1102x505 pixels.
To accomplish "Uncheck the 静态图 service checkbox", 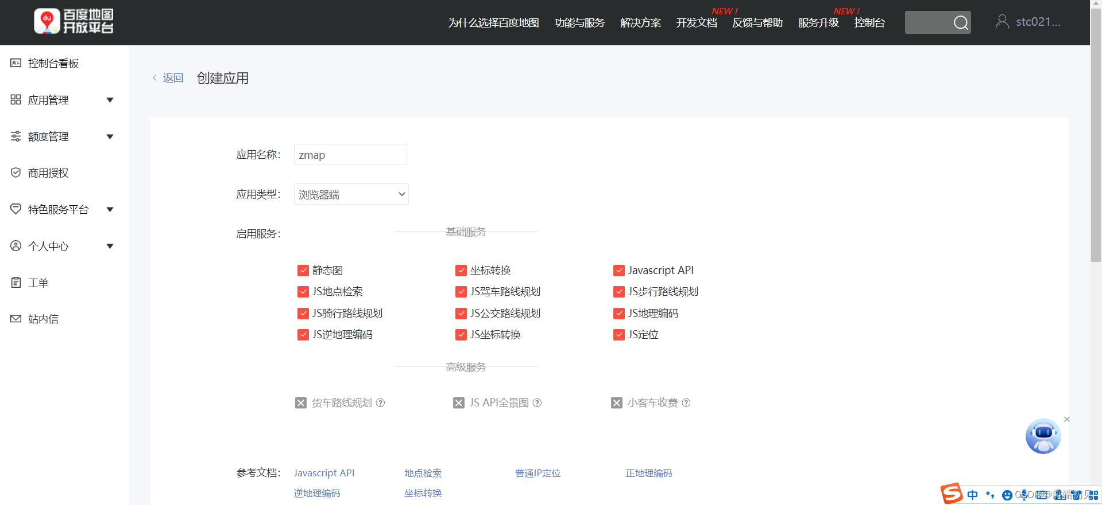I will point(303,271).
